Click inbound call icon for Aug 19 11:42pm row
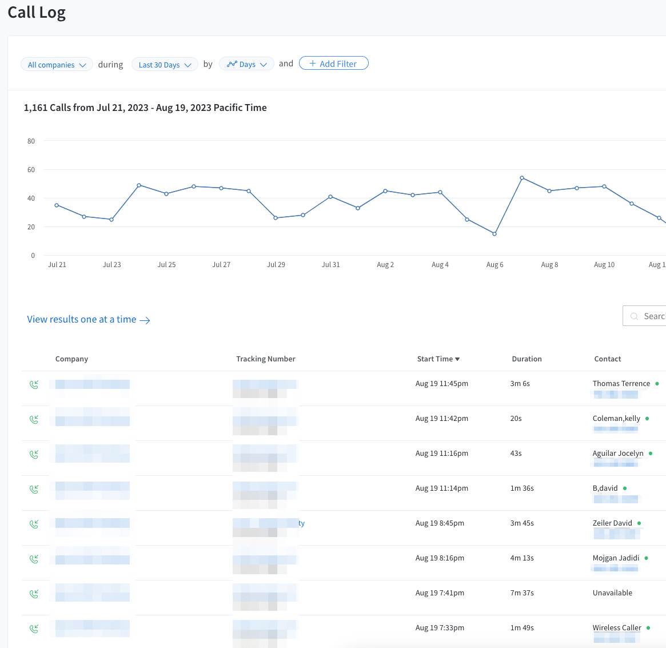This screenshot has width=666, height=648. tap(34, 419)
